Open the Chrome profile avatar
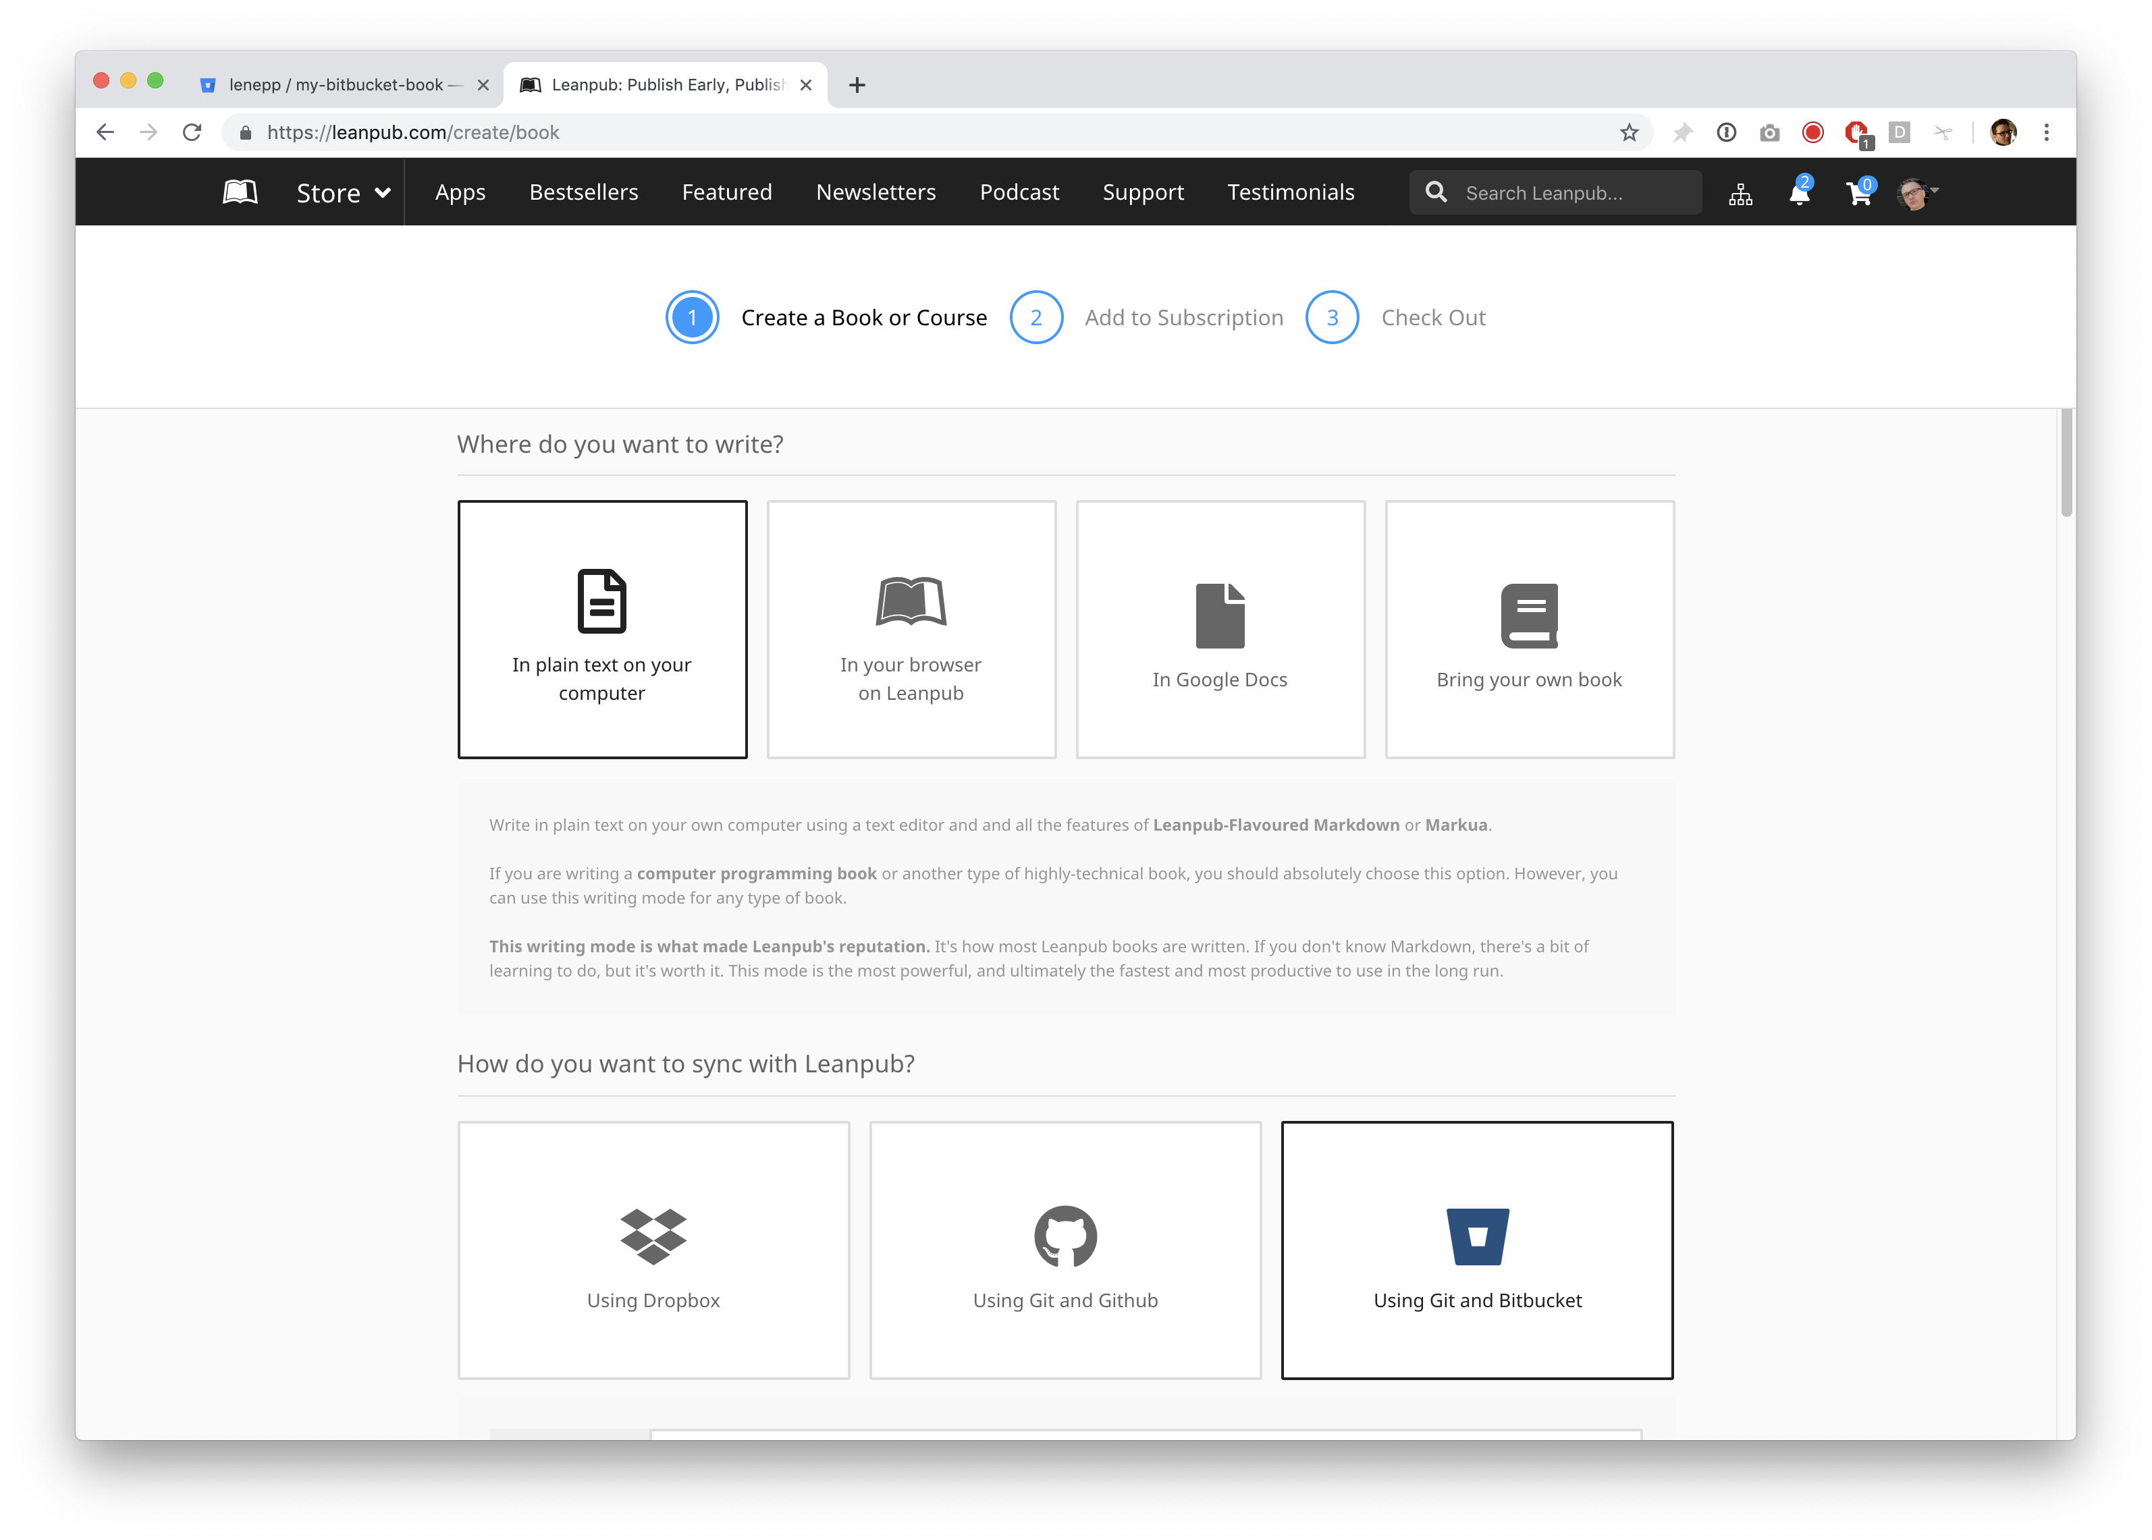Image resolution: width=2152 pixels, height=1540 pixels. pyautogui.click(x=2002, y=133)
